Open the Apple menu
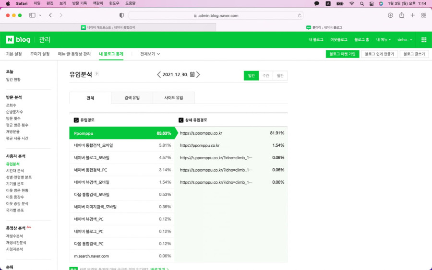Image resolution: width=432 pixels, height=270 pixels. tap(8, 3)
